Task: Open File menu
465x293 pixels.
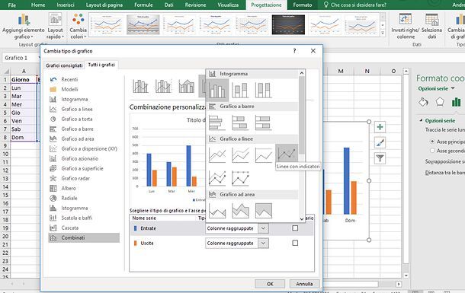Action: coord(12,5)
